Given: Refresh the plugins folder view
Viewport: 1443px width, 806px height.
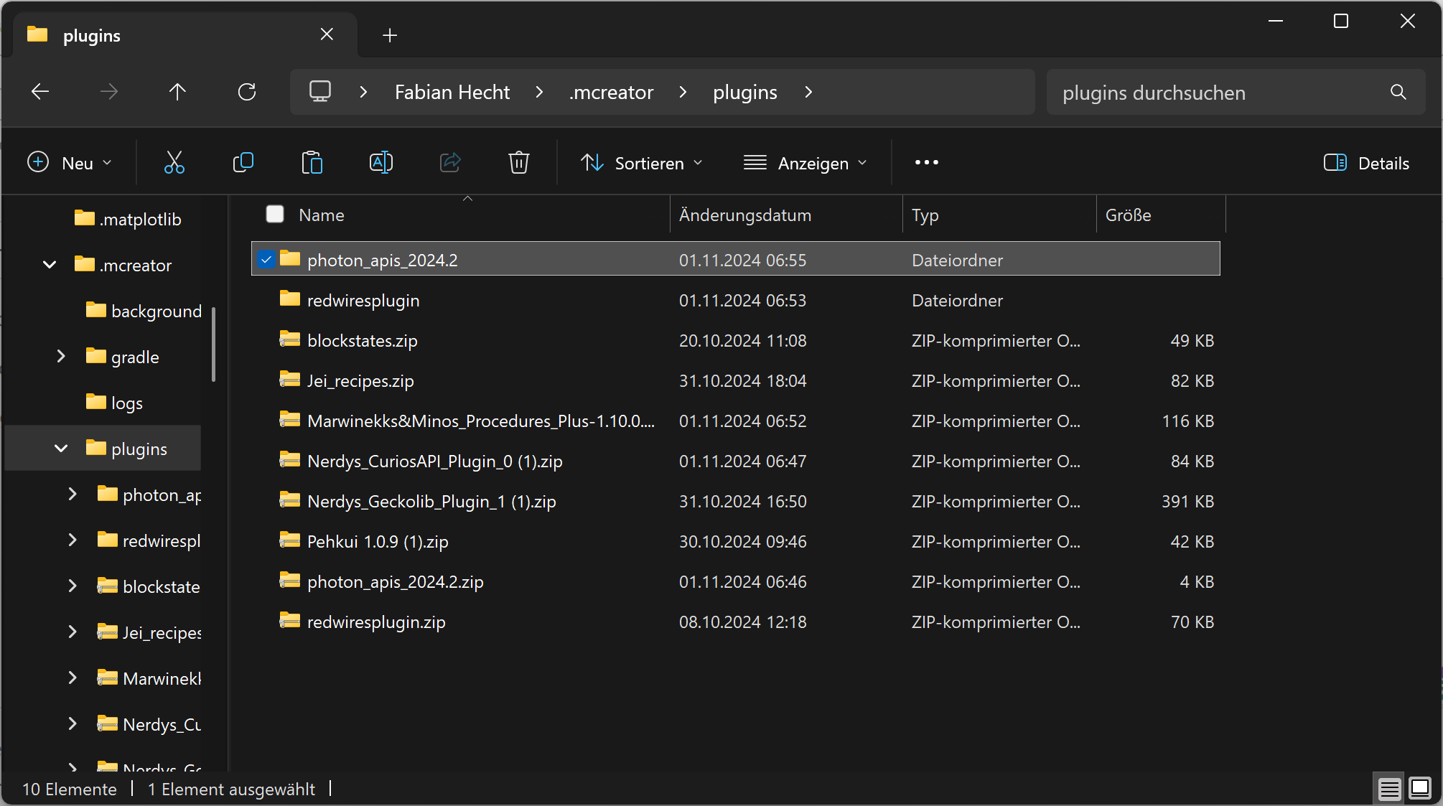Looking at the screenshot, I should (x=247, y=92).
